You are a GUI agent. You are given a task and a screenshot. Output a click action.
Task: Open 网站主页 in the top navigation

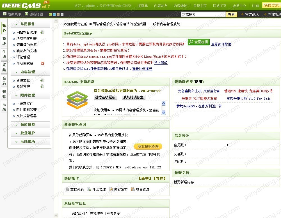[x=220, y=6]
